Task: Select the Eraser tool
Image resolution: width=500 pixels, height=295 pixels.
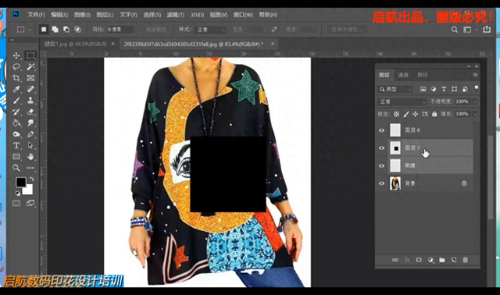Action: pyautogui.click(x=30, y=112)
